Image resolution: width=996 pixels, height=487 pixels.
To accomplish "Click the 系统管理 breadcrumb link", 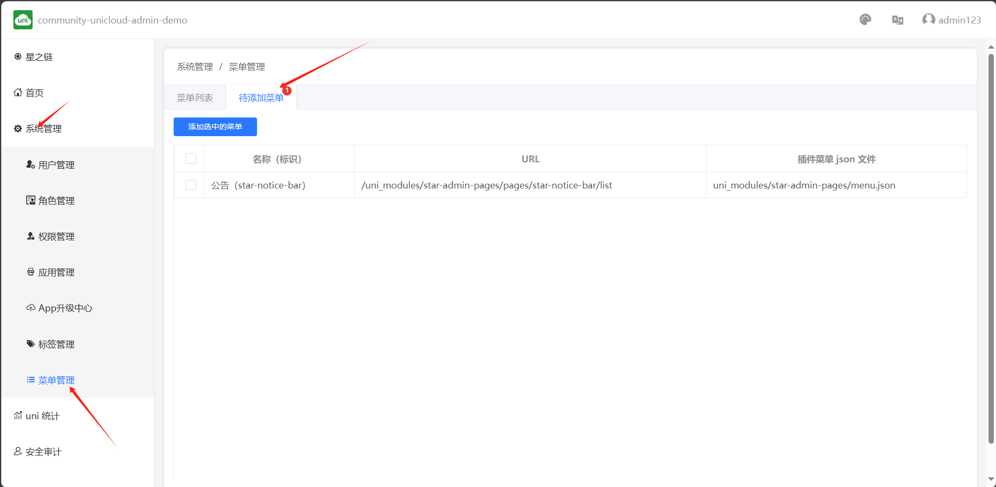I will click(x=195, y=67).
